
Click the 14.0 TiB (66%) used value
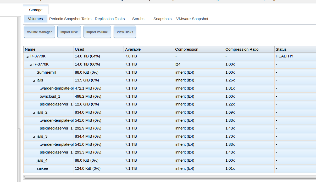pyautogui.click(x=87, y=64)
